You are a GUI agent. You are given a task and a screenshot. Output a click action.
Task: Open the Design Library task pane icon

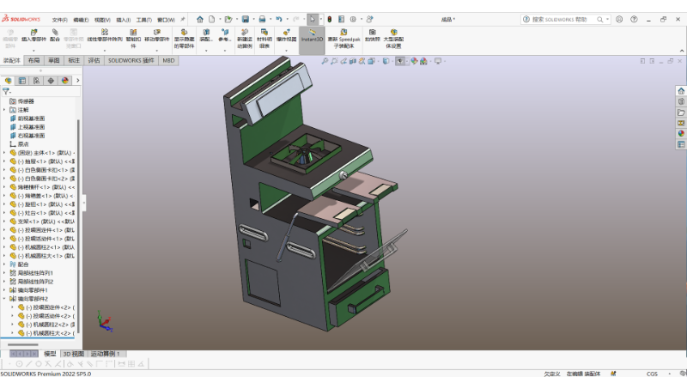point(681,101)
